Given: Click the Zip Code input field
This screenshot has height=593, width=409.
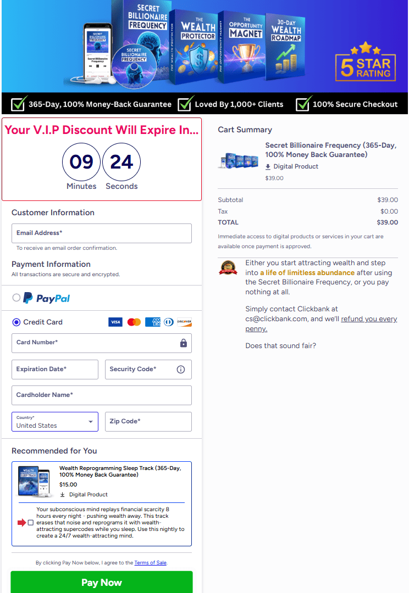Looking at the screenshot, I should point(148,422).
